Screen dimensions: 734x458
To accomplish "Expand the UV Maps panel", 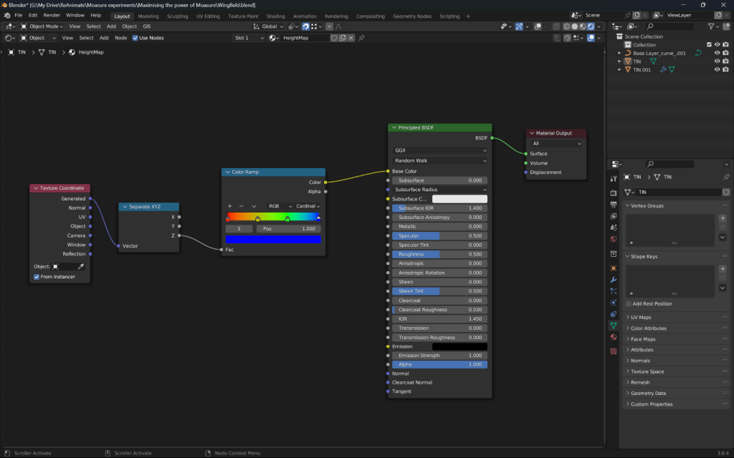I will [x=641, y=317].
